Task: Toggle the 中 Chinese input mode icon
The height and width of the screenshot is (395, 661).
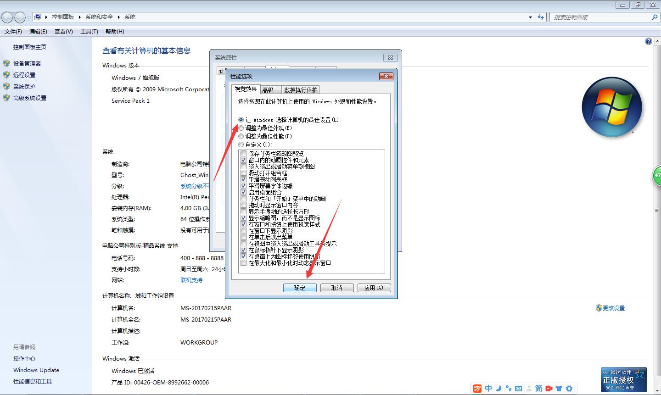Action: pos(488,389)
